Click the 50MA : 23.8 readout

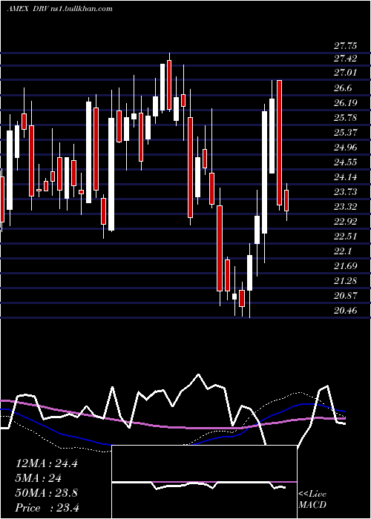[47, 493]
